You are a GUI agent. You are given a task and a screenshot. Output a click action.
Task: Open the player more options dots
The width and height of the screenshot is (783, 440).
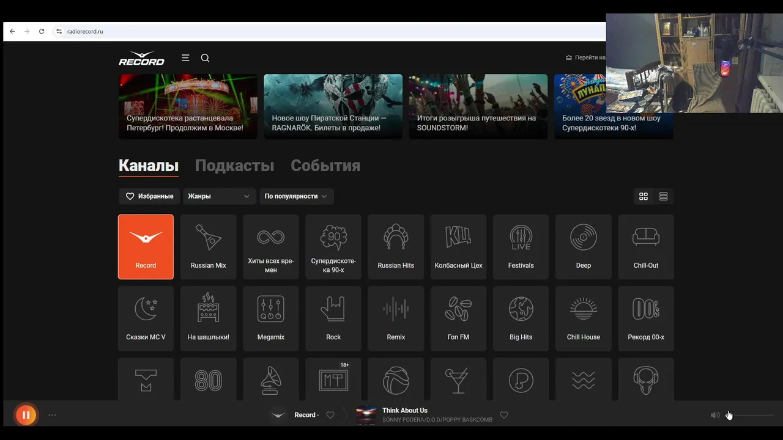click(52, 415)
